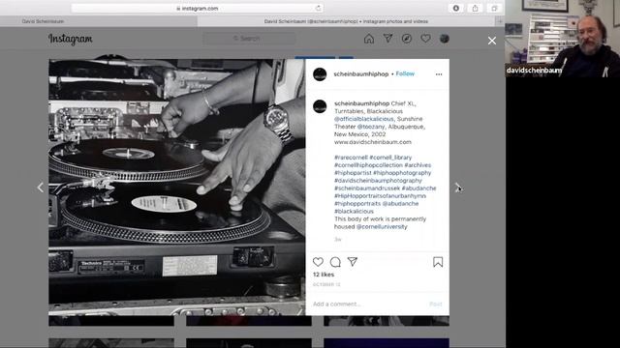Open @officialblackalicious mention
This screenshot has height=348, width=620.
click(364, 119)
